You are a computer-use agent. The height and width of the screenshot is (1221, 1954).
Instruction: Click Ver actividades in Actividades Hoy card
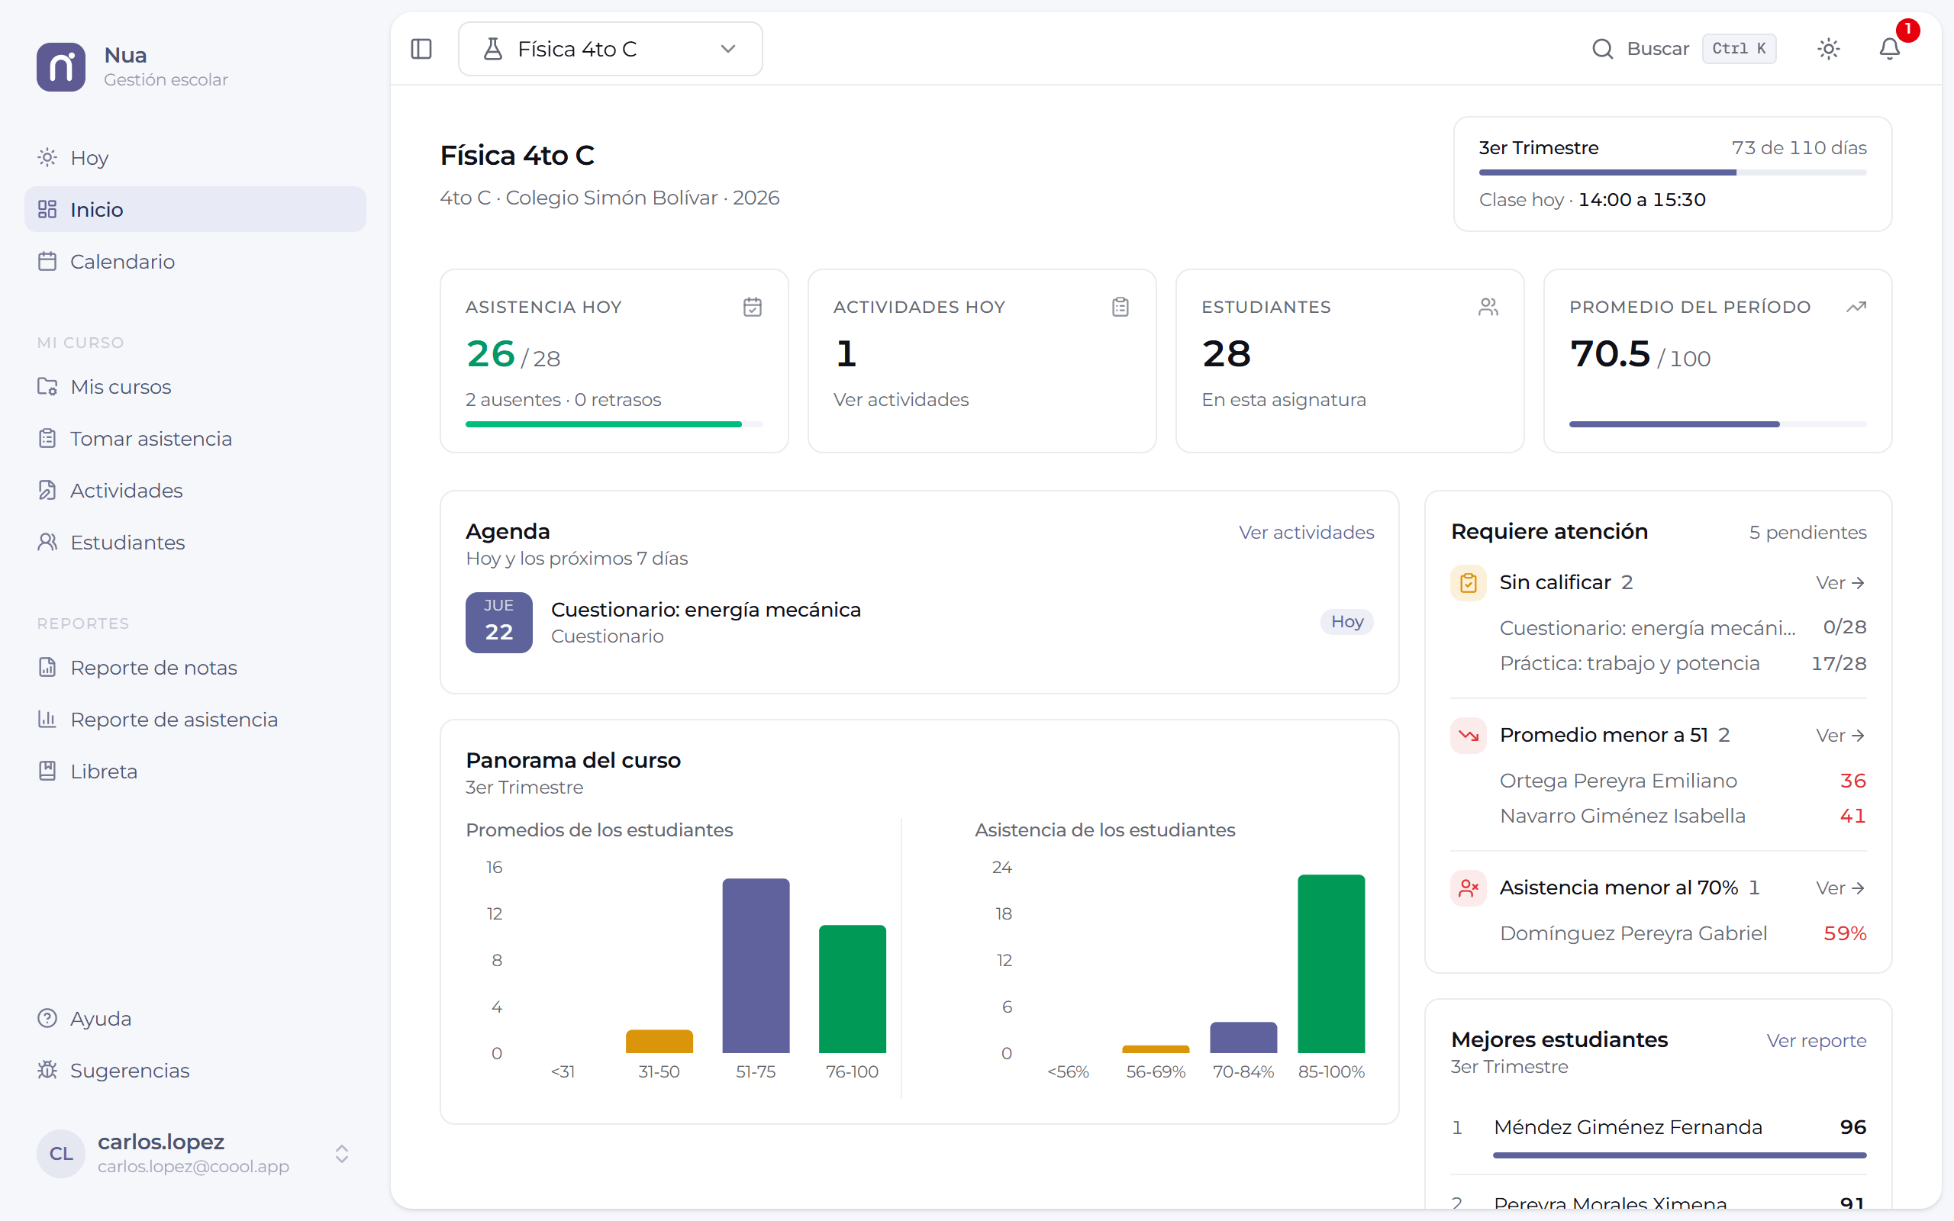pyautogui.click(x=901, y=400)
